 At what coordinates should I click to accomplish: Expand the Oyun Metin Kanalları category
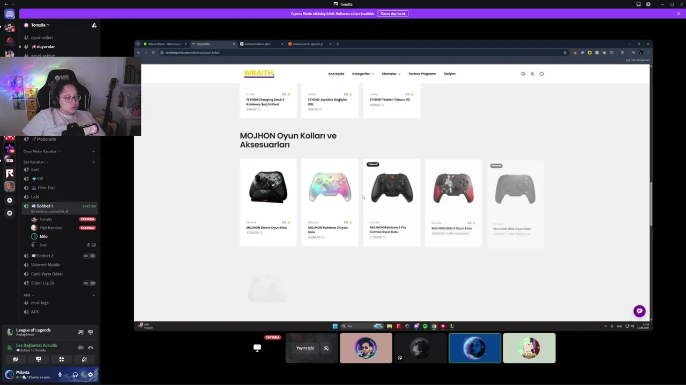[x=42, y=151]
